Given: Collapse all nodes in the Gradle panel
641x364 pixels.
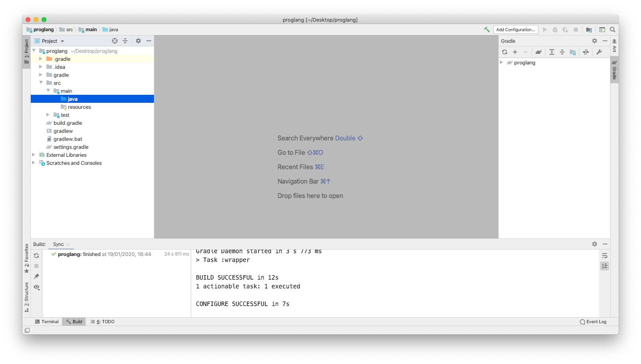Looking at the screenshot, I should pyautogui.click(x=562, y=52).
